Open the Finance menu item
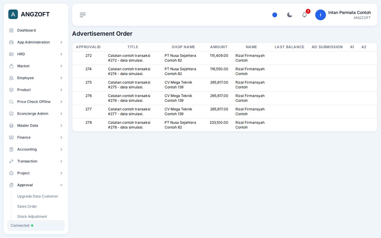Viewport: 381px width, 238px height. tap(36, 137)
